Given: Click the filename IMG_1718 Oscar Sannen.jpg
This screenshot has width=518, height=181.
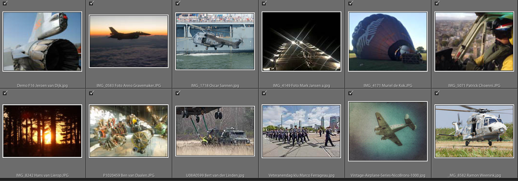Looking at the screenshot, I should click(215, 86).
